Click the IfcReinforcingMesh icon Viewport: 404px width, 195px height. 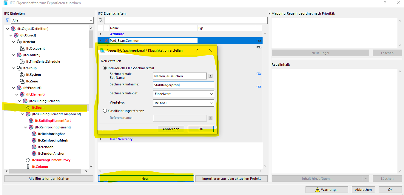click(34, 140)
